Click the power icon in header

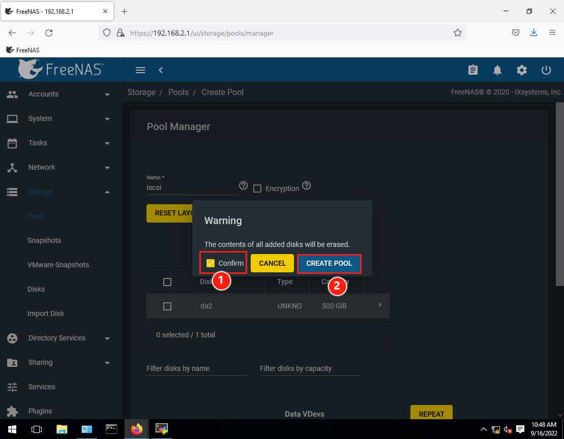(546, 70)
